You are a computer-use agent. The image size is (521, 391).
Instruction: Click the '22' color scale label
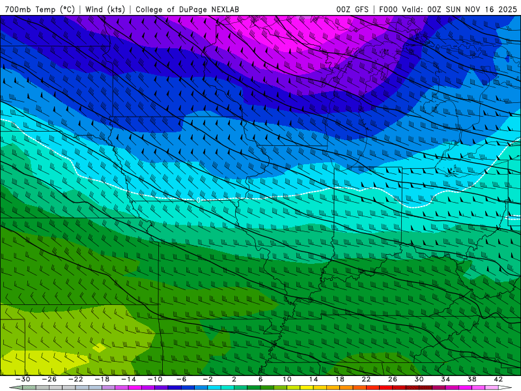tap(366, 379)
